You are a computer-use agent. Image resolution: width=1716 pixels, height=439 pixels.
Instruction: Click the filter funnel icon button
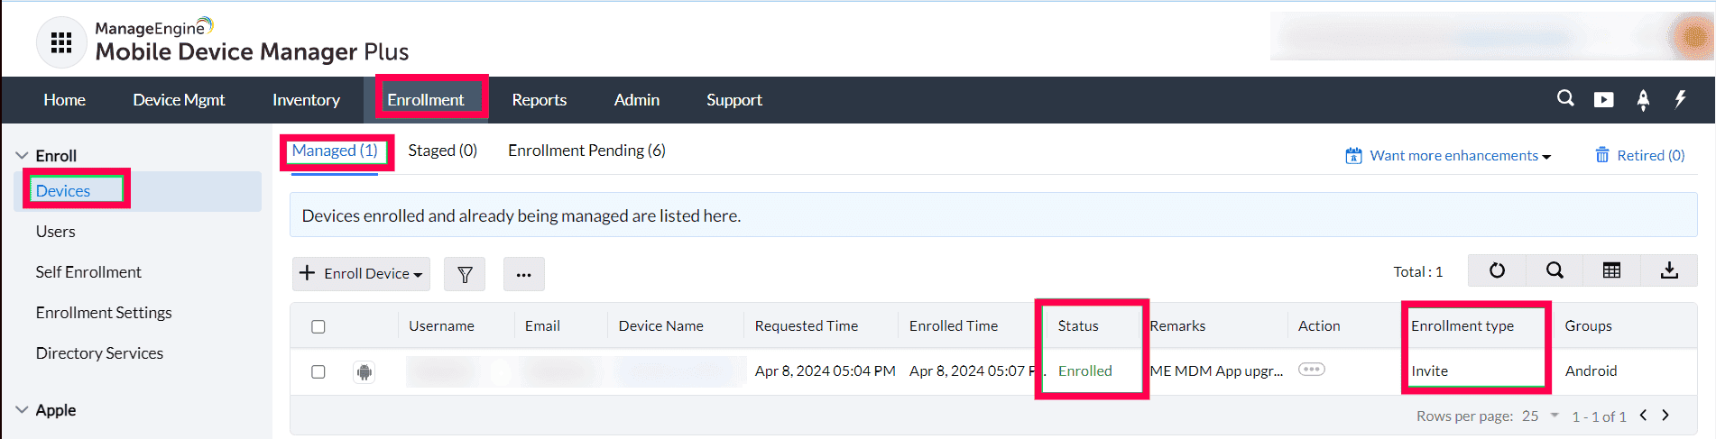[465, 274]
